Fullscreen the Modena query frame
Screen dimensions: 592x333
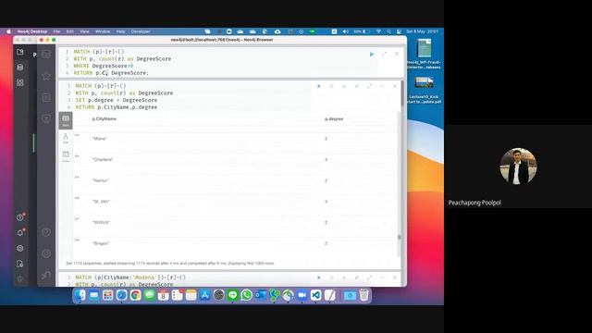tap(369, 277)
